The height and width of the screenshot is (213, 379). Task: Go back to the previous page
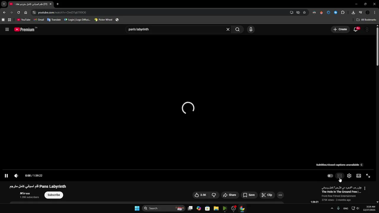(4, 12)
